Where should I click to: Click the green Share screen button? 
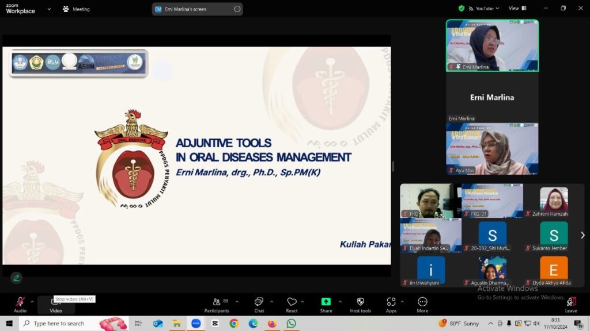(x=326, y=305)
